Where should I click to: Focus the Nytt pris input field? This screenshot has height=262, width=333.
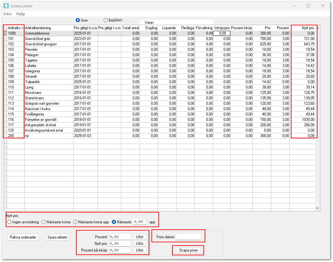pos(119,244)
